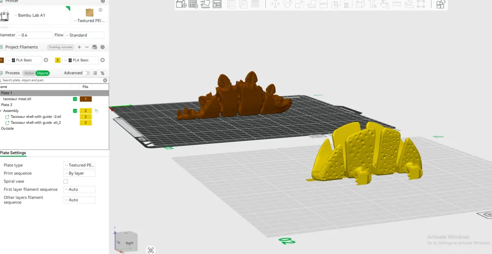Open filament 1 PLA Basic dropdown
The image size is (492, 254).
(24, 60)
